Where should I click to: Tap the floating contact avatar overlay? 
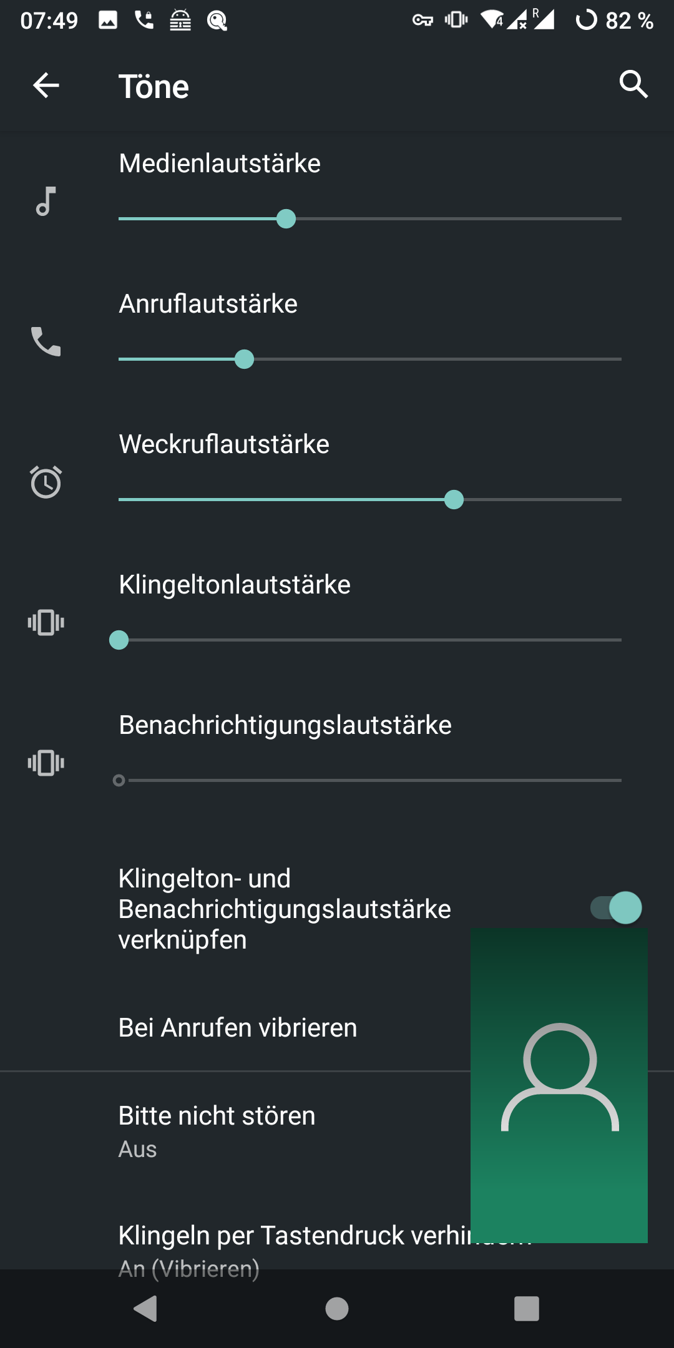click(559, 1085)
